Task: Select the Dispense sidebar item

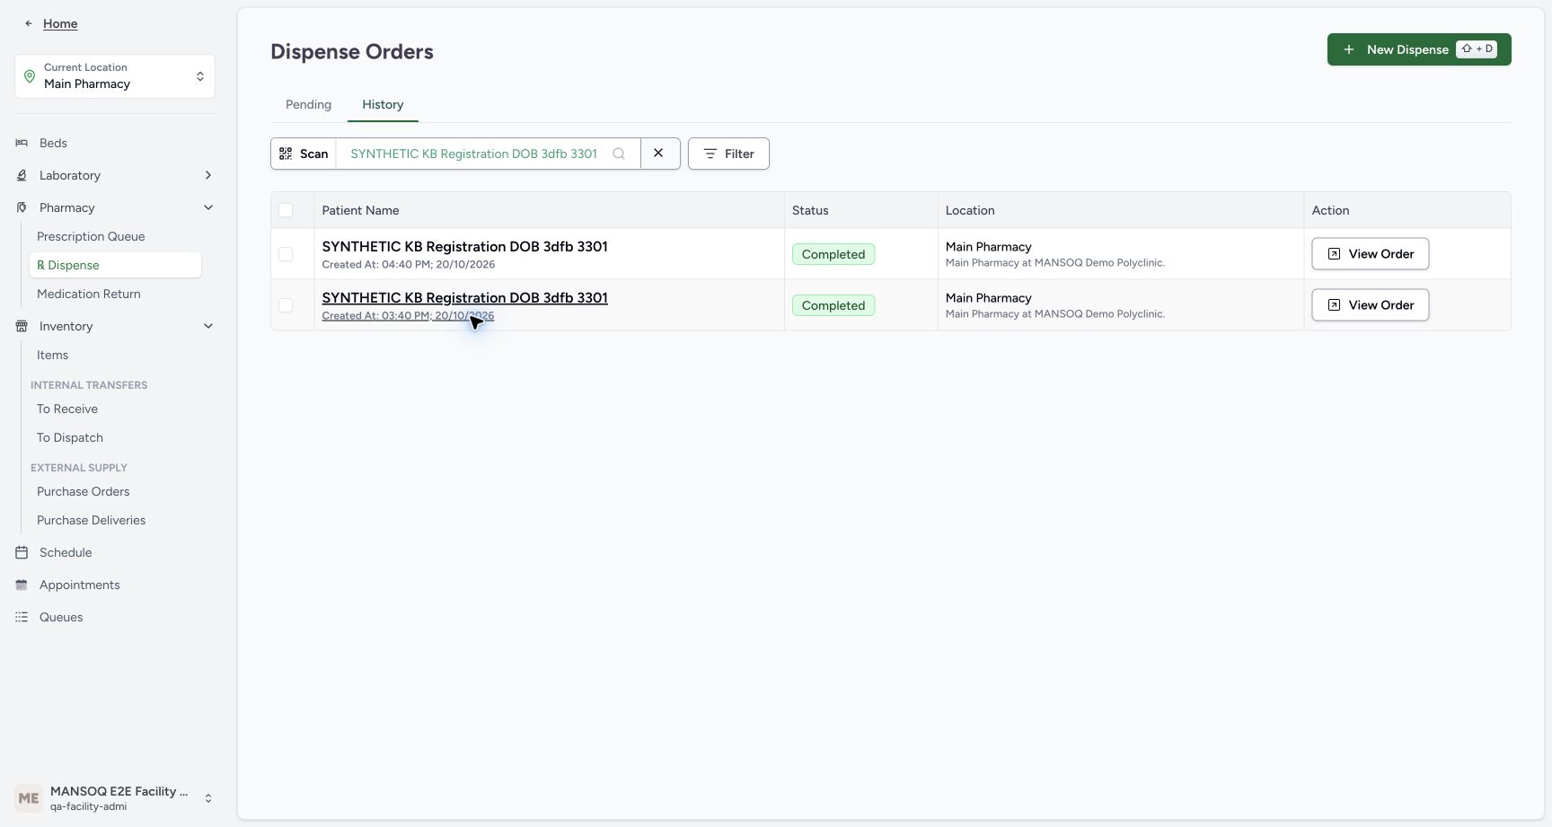Action: (115, 265)
